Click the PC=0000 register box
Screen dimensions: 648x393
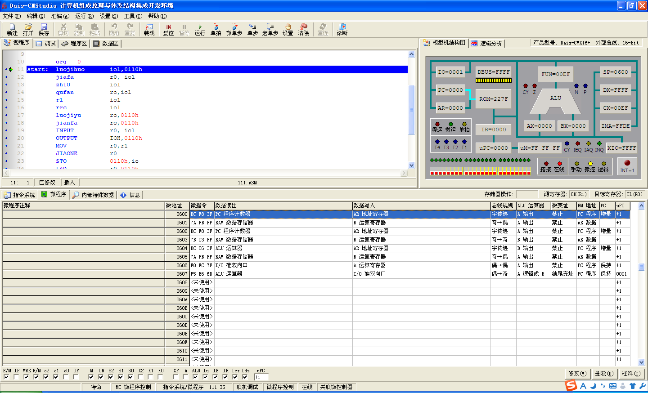450,90
